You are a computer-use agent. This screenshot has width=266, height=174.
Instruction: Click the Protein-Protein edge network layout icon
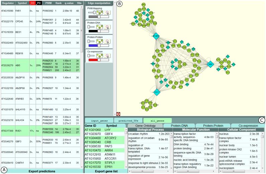coord(99,41)
